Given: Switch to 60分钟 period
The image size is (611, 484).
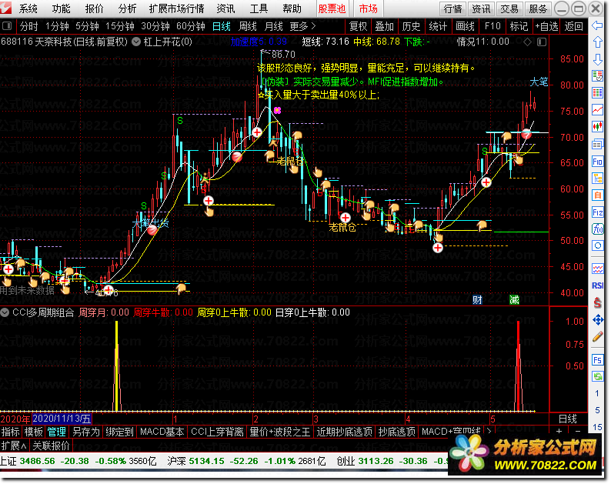Looking at the screenshot, I should click(191, 26).
